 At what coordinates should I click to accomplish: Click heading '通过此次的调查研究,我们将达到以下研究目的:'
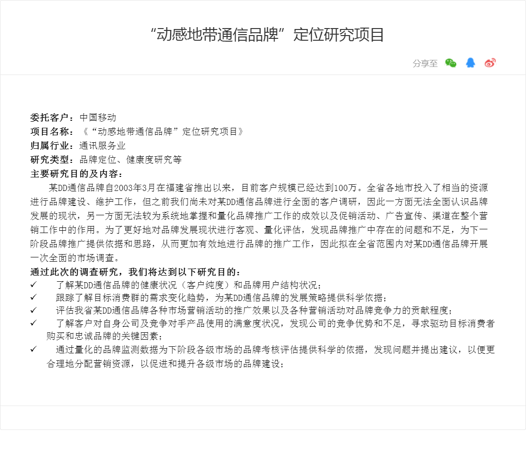pos(136,272)
